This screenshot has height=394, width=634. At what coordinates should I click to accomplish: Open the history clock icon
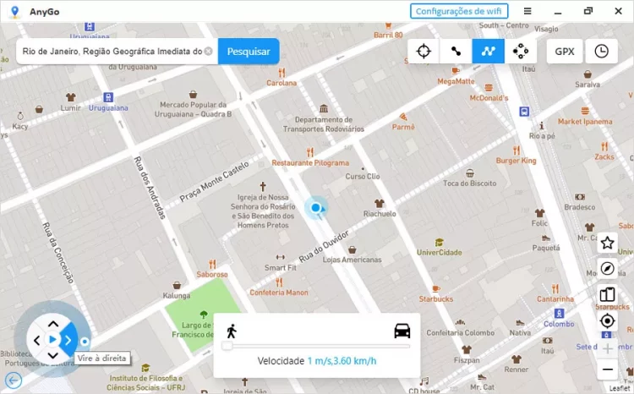click(601, 51)
